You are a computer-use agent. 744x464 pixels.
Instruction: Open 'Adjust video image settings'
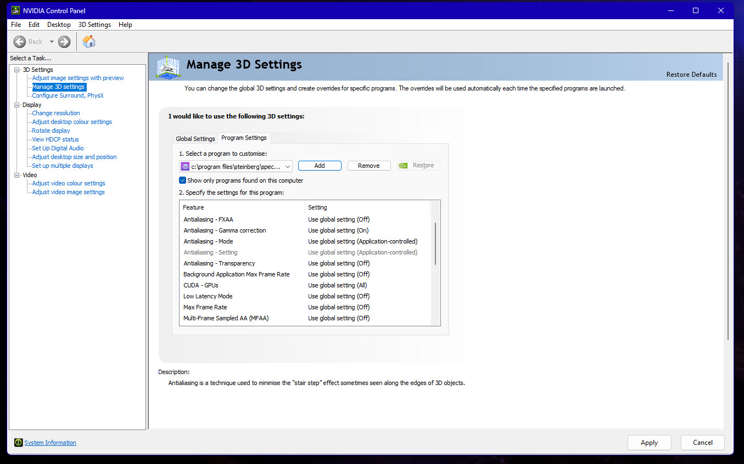coord(68,192)
